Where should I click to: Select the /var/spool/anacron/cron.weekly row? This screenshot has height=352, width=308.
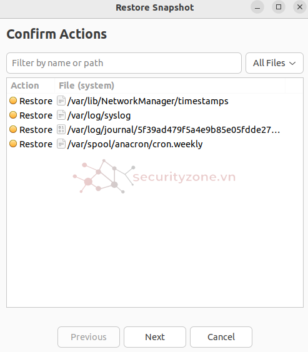pyautogui.click(x=155, y=144)
